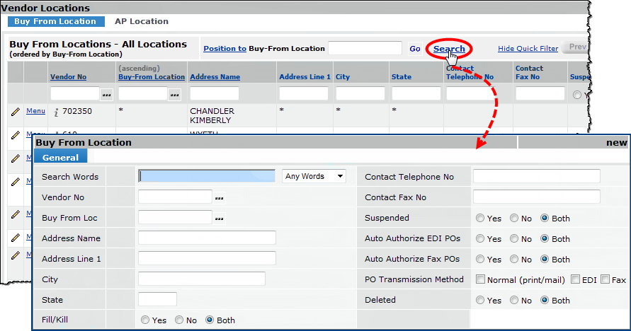This screenshot has height=331, width=631.
Task: Check the EDI PO Transmission Method box
Action: coord(576,279)
